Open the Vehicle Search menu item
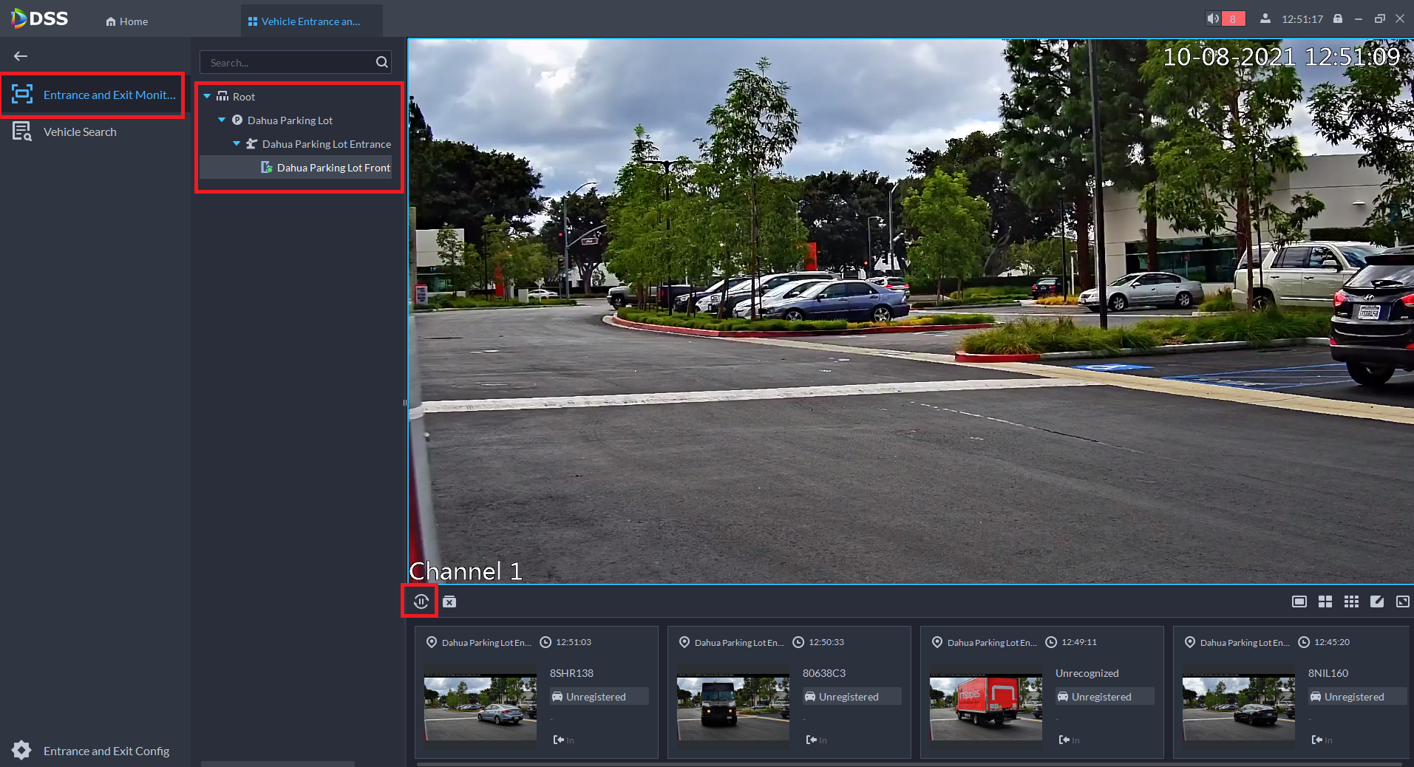 click(80, 132)
